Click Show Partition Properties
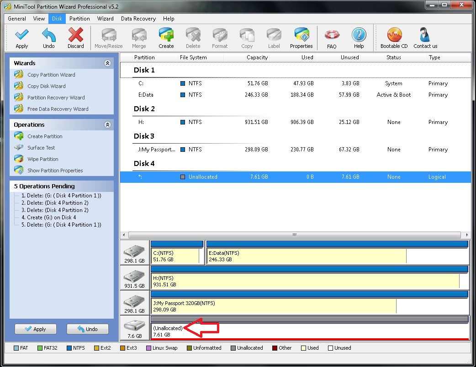Viewport: 476px width, 367px height. pos(55,171)
